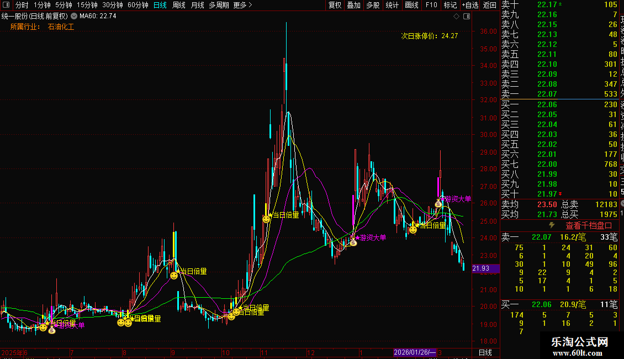Viewport: 624px width, 359px height.
Task: Click 买五 price 22.02
Action: click(547, 144)
